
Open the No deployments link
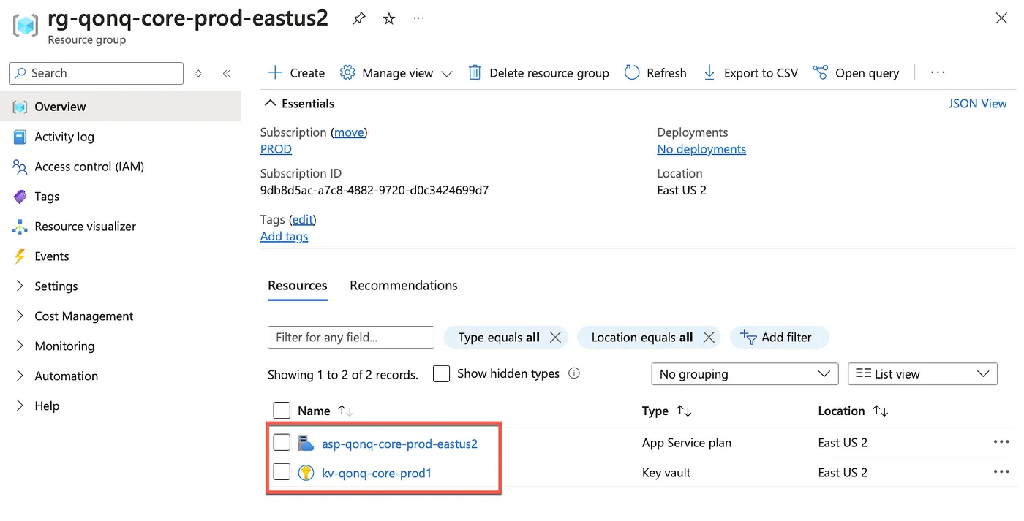click(701, 149)
